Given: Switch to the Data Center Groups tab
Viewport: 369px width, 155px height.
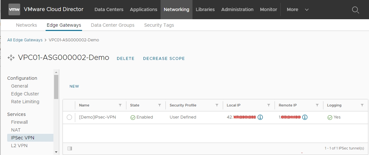Looking at the screenshot, I should coord(113,25).
